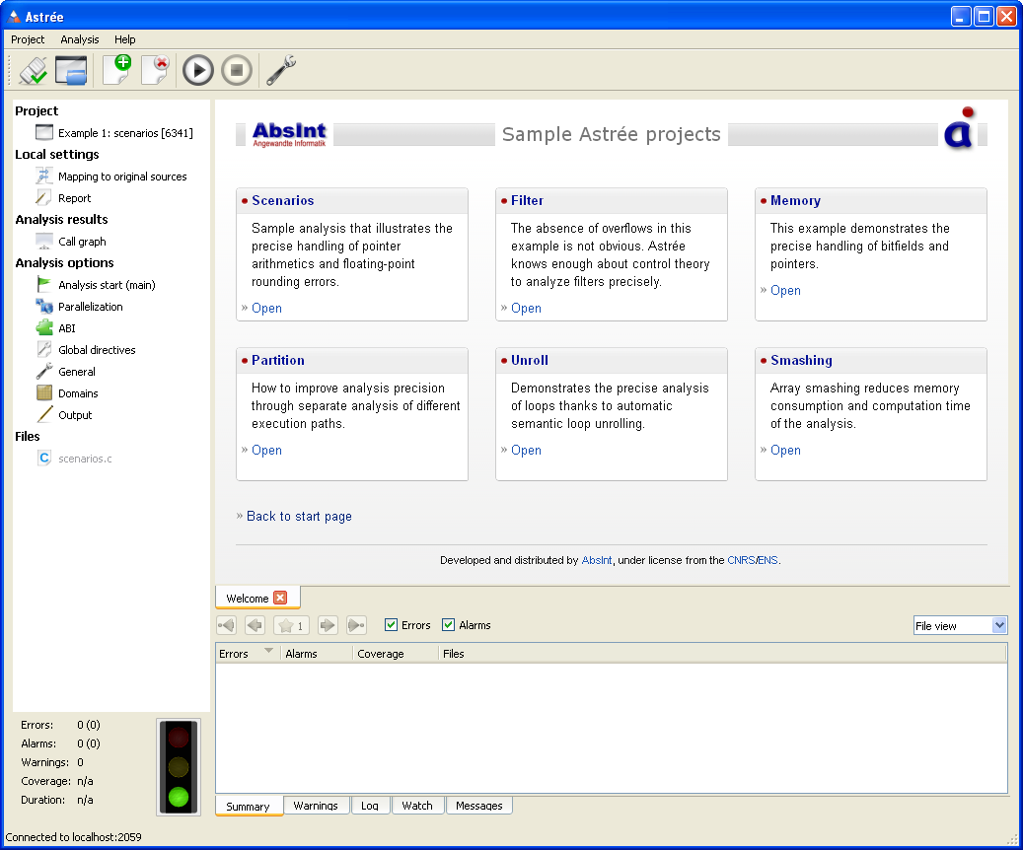Open the Filter sample project

tap(526, 308)
